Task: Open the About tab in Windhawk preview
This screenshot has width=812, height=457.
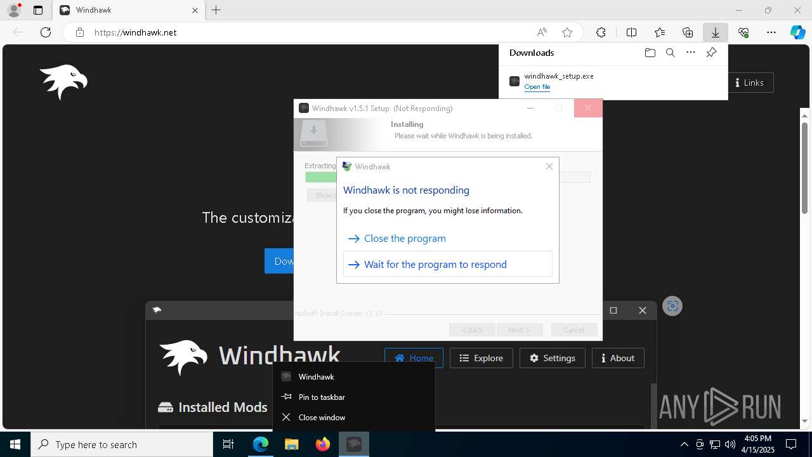Action: click(618, 358)
